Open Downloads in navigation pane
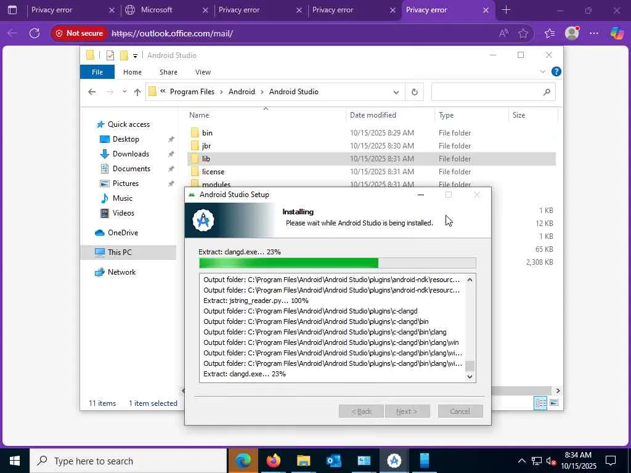Viewport: 631px width, 473px height. pyautogui.click(x=131, y=154)
